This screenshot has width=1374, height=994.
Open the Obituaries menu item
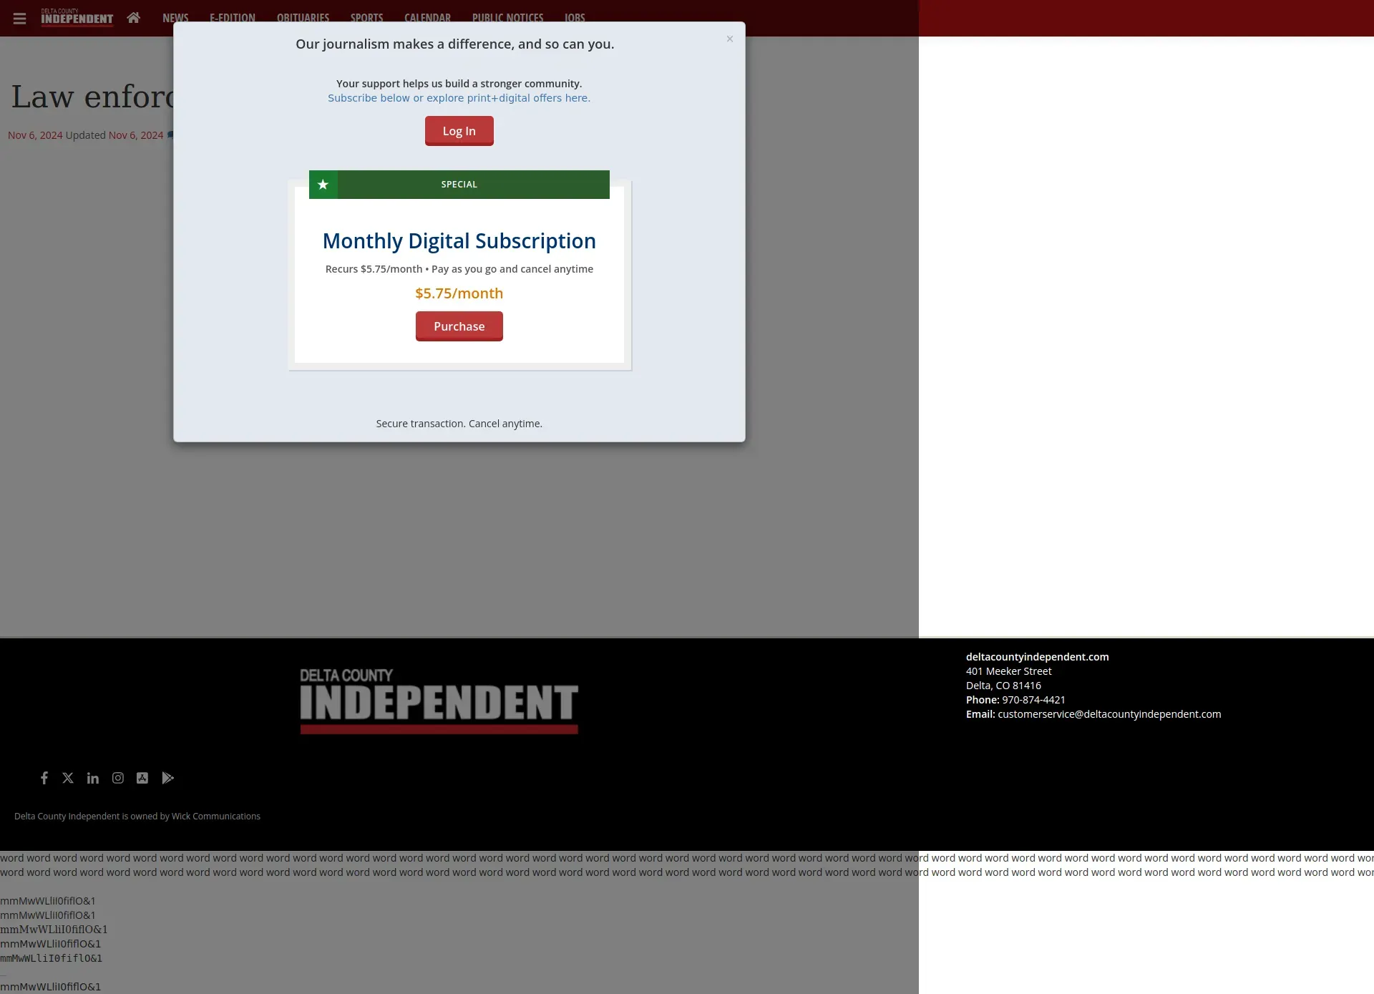[x=303, y=18]
